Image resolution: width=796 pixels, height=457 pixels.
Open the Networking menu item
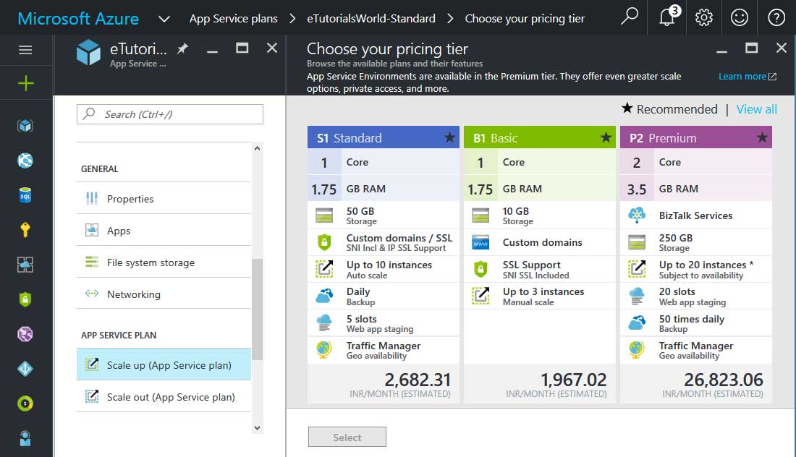point(133,294)
